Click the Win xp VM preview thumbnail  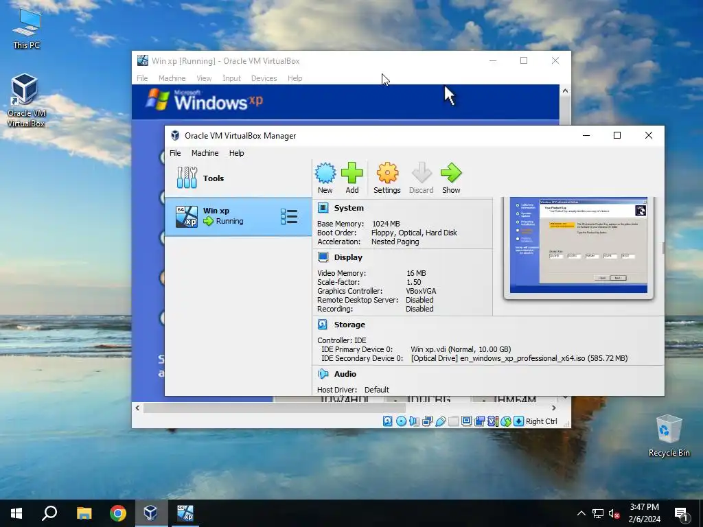point(578,245)
